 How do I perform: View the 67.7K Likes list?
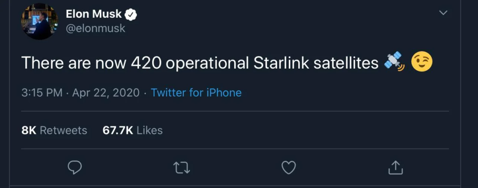(133, 130)
